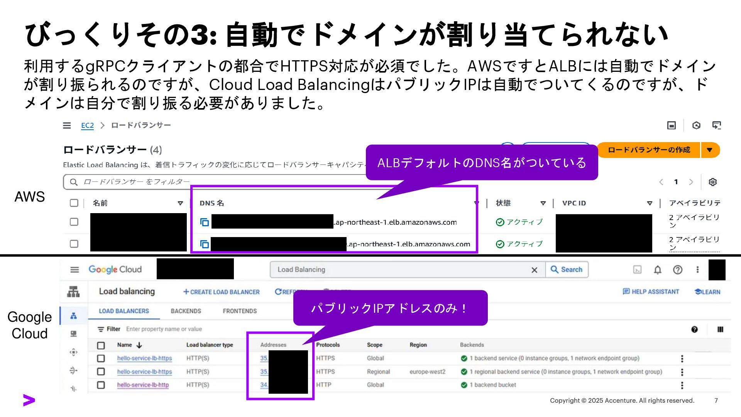Open the Google Cloud navigation menu
This screenshot has width=741, height=417.
(74, 270)
